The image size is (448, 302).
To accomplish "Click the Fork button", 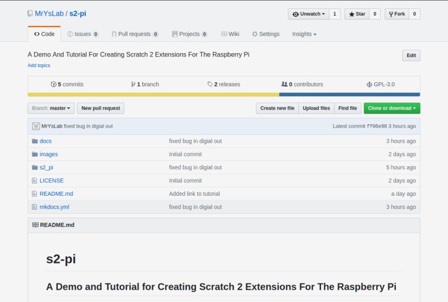I will point(397,14).
